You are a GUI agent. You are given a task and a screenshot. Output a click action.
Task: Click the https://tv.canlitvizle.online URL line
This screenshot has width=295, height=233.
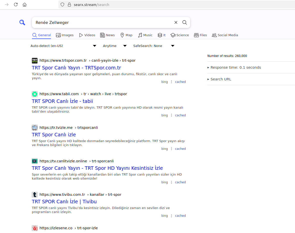pos(77,161)
